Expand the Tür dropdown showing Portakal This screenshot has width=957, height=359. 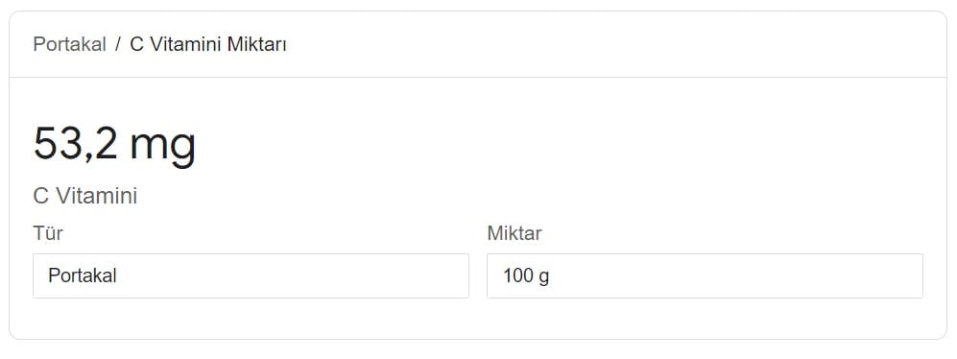(251, 275)
